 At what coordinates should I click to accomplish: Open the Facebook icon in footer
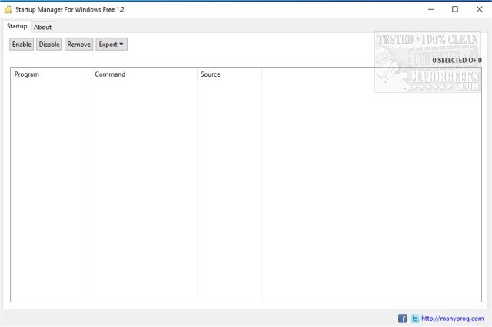402,319
